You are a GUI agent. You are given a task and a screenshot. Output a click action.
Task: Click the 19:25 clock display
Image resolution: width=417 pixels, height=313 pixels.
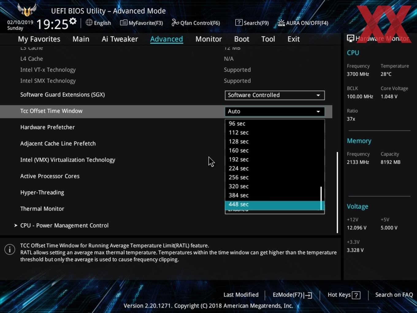point(52,24)
